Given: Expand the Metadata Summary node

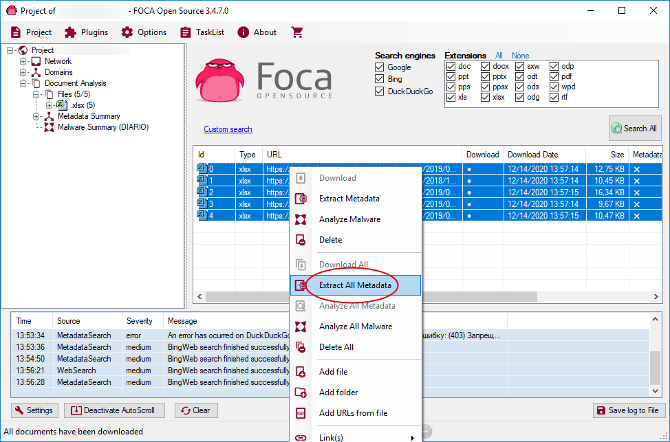Looking at the screenshot, I should click(36, 117).
